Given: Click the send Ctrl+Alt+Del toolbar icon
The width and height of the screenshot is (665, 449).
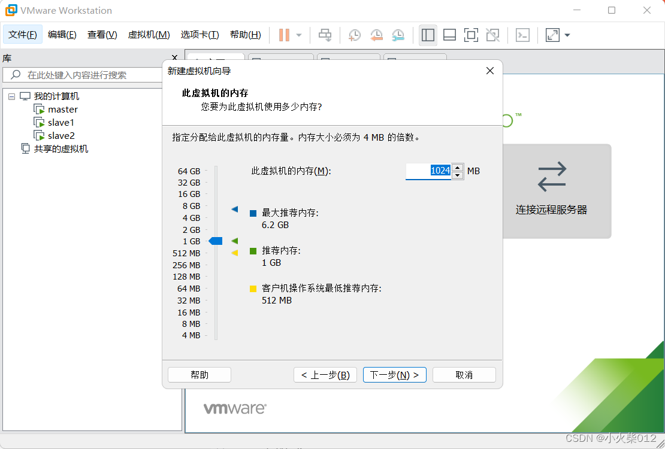Looking at the screenshot, I should click(x=325, y=35).
